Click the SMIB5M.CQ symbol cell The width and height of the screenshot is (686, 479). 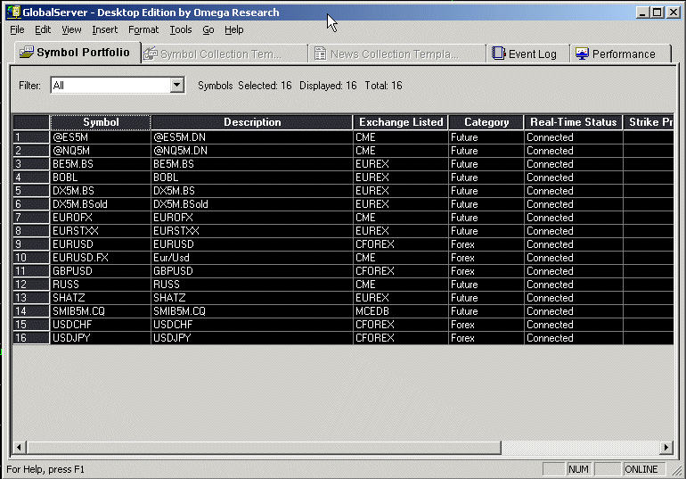101,311
